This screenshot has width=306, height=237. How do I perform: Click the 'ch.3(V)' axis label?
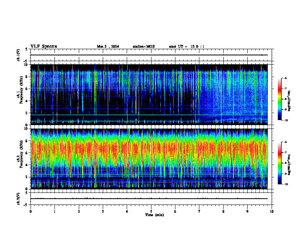pos(19,199)
